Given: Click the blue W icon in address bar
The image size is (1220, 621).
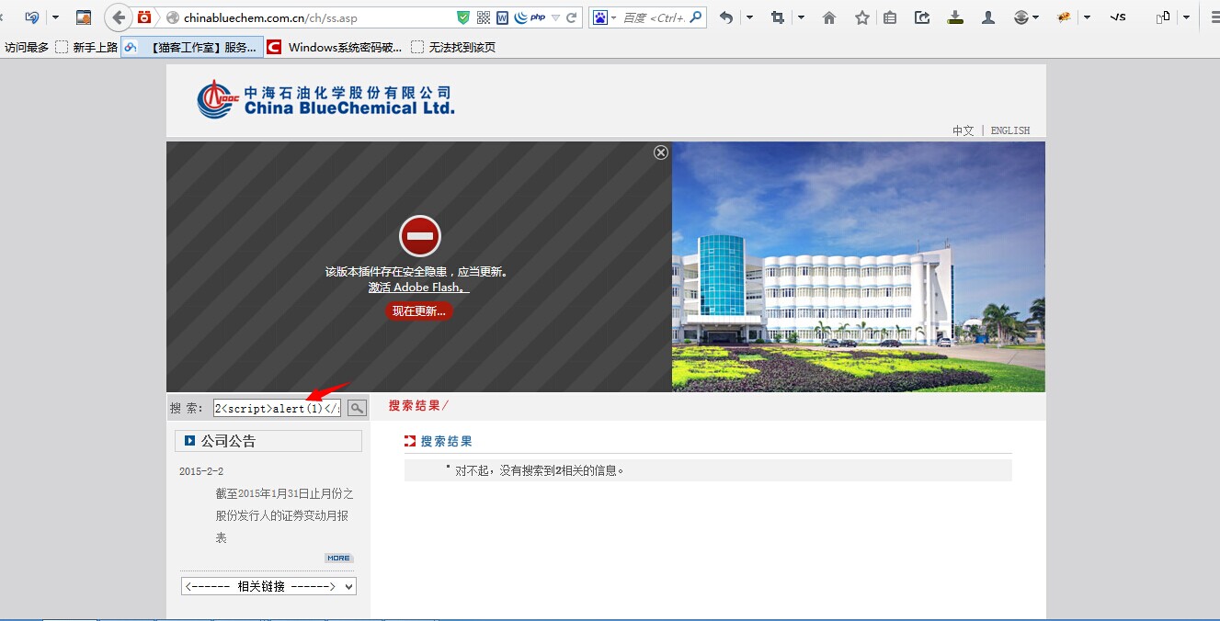Looking at the screenshot, I should click(x=503, y=17).
